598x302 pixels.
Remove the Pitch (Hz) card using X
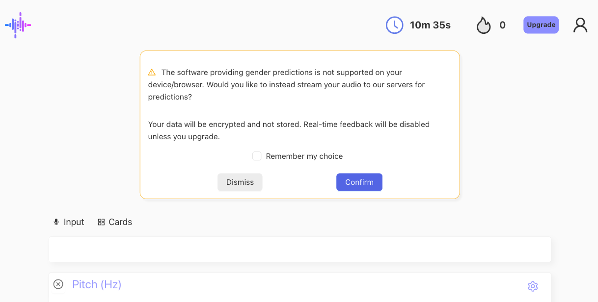click(x=58, y=284)
